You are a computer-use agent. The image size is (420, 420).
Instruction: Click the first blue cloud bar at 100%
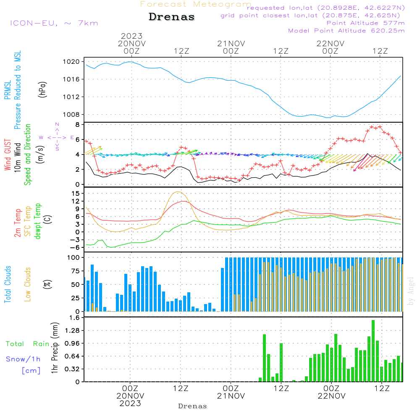coord(227,284)
